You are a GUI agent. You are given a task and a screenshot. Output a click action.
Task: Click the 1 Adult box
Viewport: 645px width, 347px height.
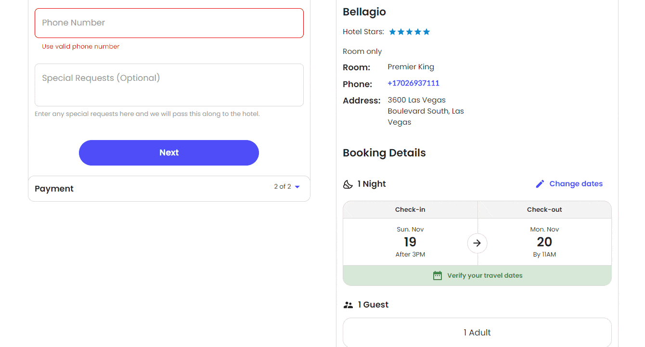coord(477,333)
